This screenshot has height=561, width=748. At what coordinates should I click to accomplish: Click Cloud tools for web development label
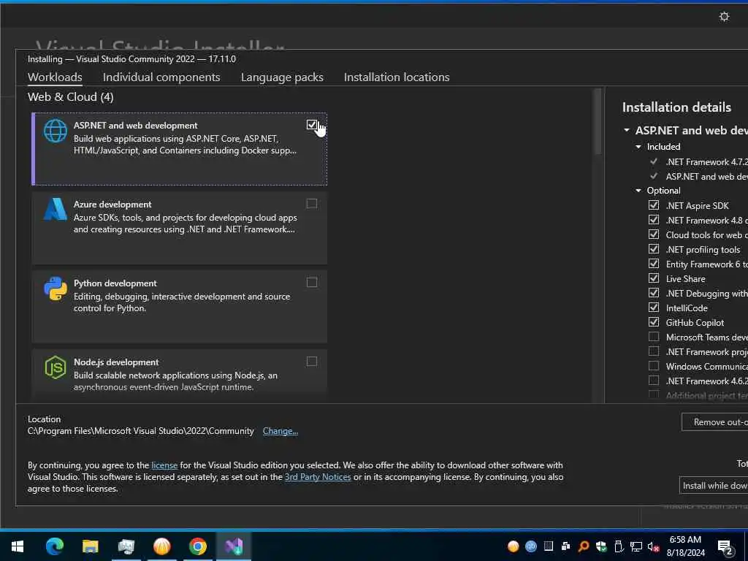(x=706, y=234)
